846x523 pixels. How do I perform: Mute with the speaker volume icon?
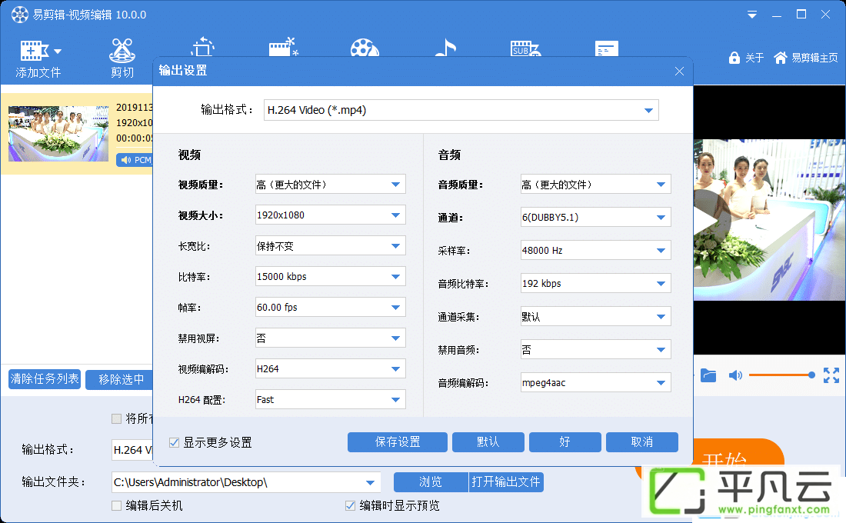pos(735,375)
